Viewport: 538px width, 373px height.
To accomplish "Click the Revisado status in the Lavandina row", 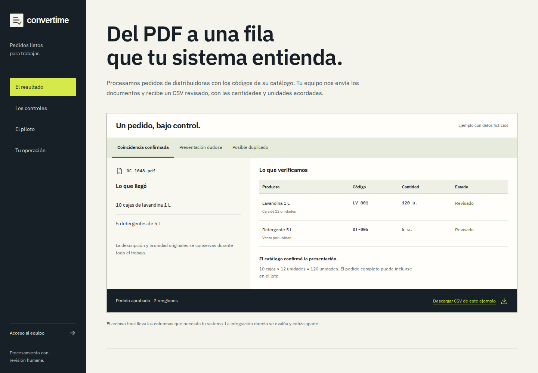I will (464, 203).
